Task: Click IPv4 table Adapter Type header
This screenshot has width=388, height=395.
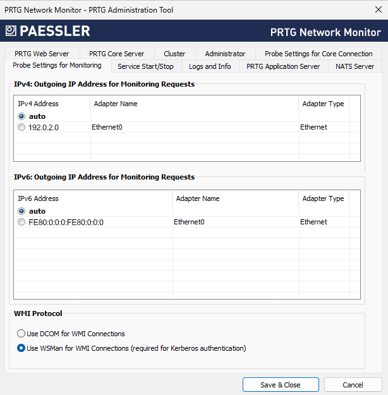Action: [324, 104]
